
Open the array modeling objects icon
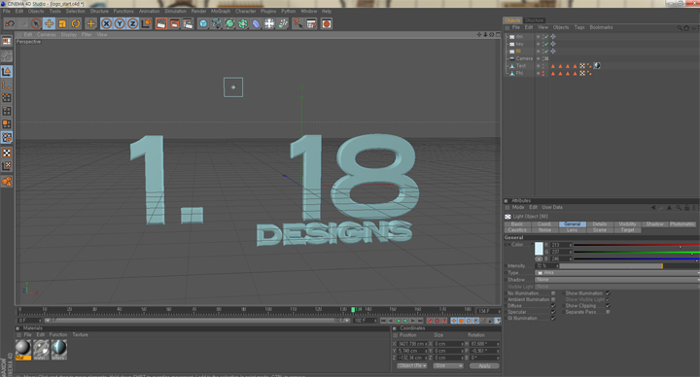tap(243, 23)
